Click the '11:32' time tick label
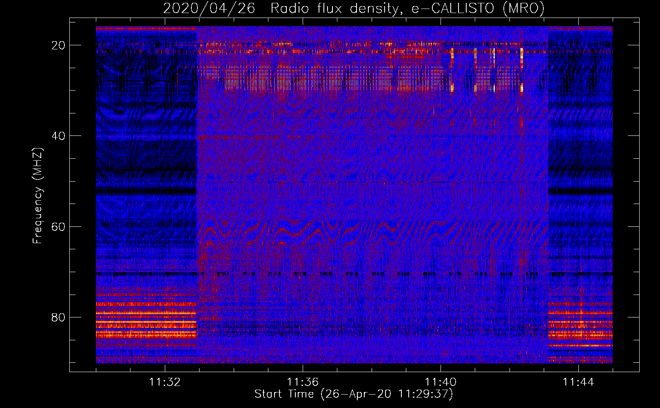 click(x=165, y=382)
